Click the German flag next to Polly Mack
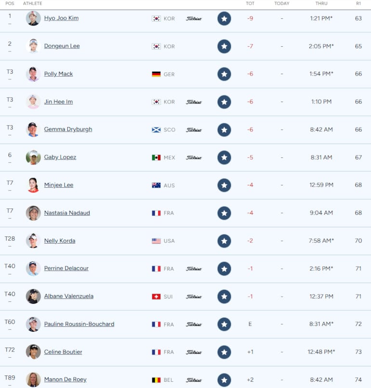Viewport: 371px width, 388px height. click(156, 75)
